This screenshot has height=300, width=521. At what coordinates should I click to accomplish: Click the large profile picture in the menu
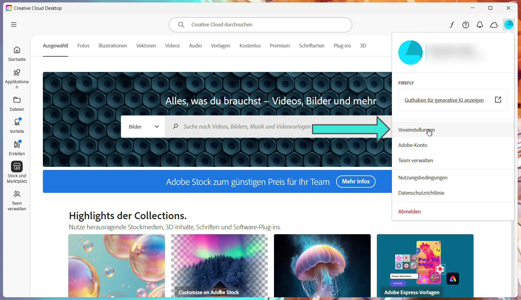[410, 52]
